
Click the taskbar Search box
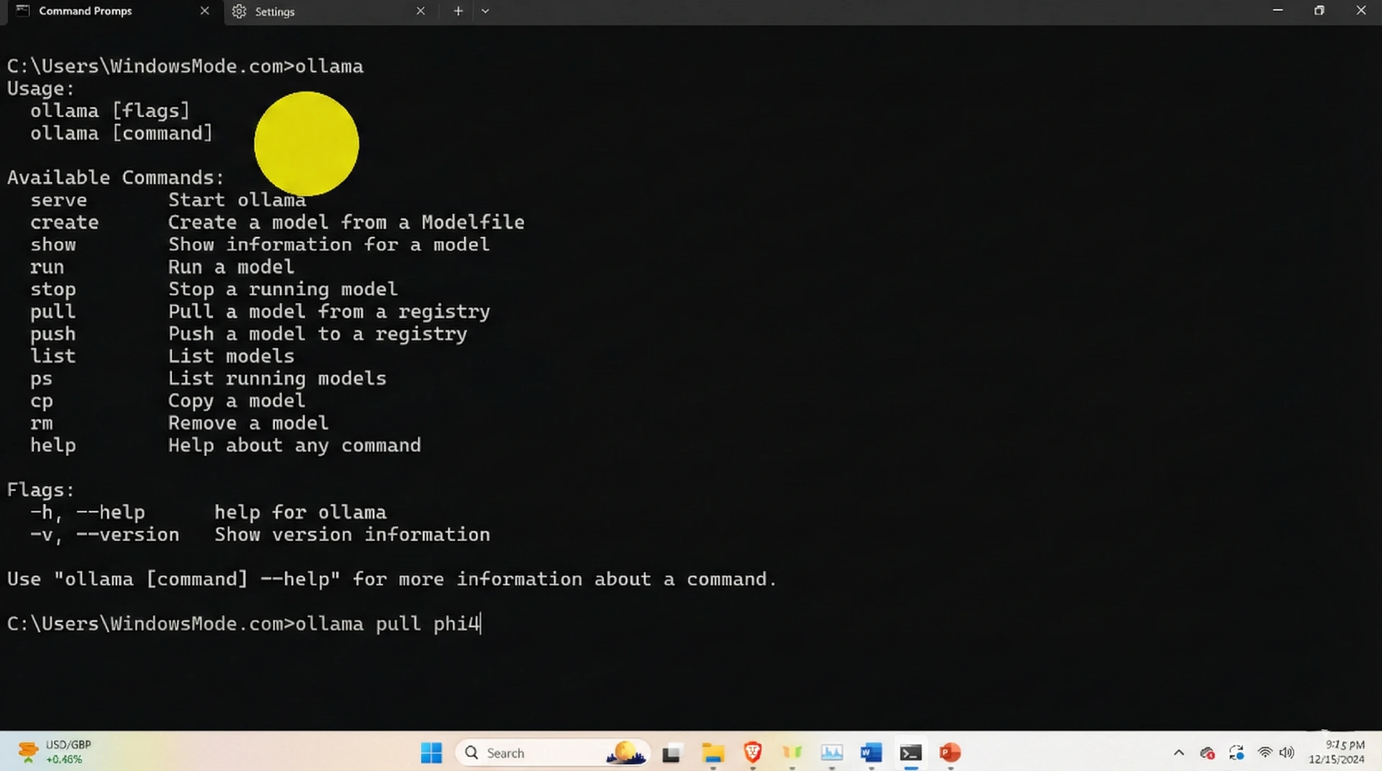tap(533, 752)
